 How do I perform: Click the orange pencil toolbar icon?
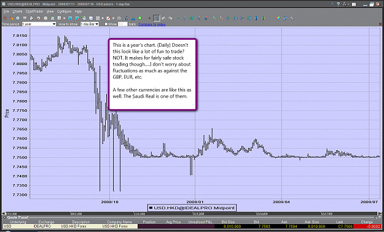point(12,18)
